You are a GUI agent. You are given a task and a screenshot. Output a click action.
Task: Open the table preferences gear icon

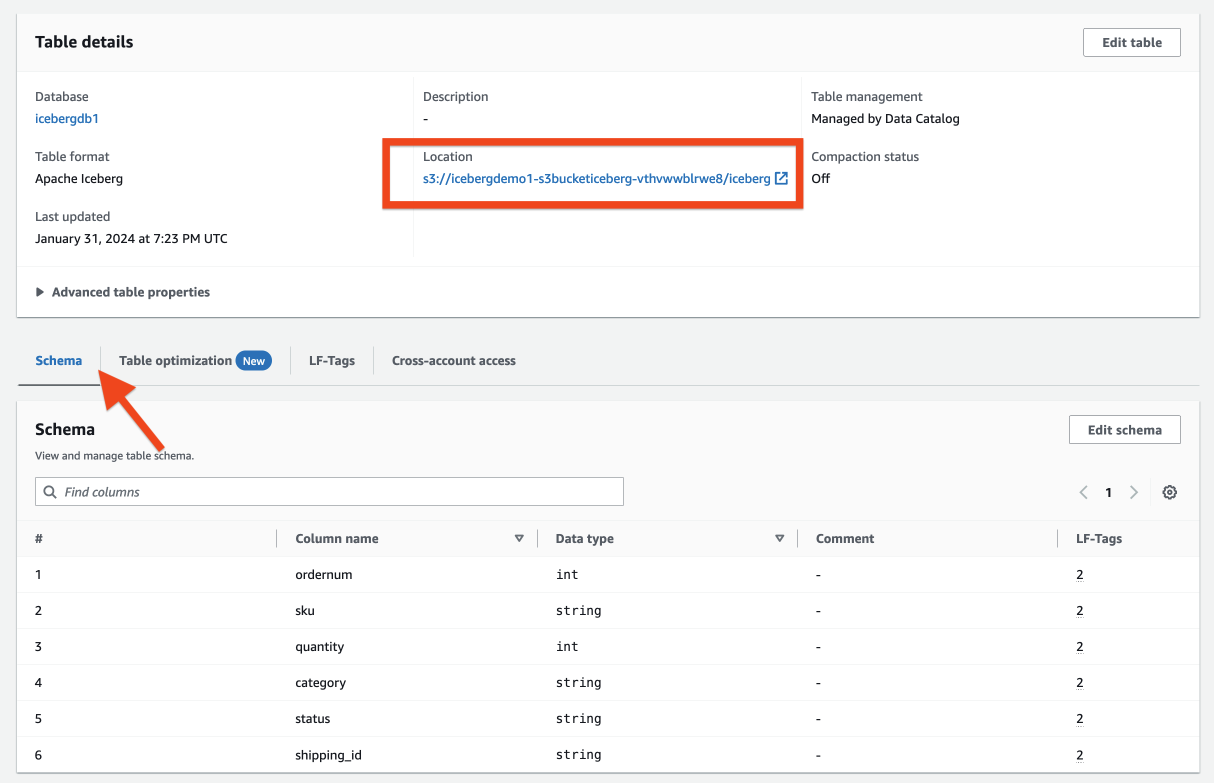pos(1169,492)
